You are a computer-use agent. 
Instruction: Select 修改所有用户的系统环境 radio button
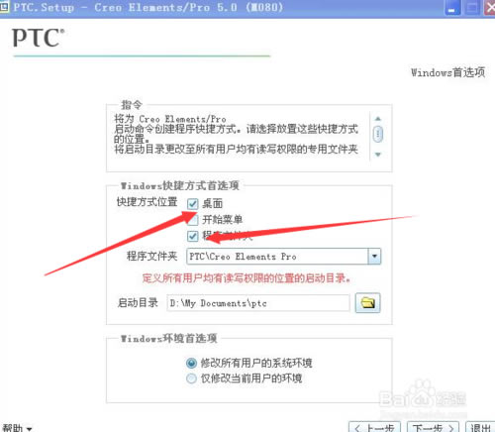[191, 363]
